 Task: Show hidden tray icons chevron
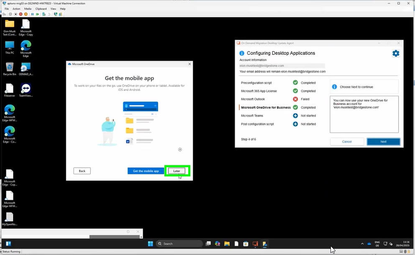click(362, 244)
